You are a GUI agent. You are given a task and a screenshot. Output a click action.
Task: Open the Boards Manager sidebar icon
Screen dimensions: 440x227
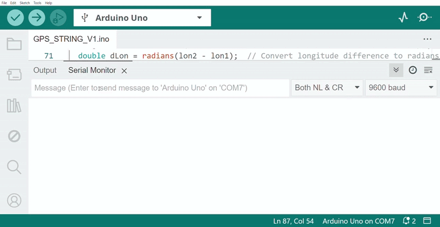coord(14,75)
